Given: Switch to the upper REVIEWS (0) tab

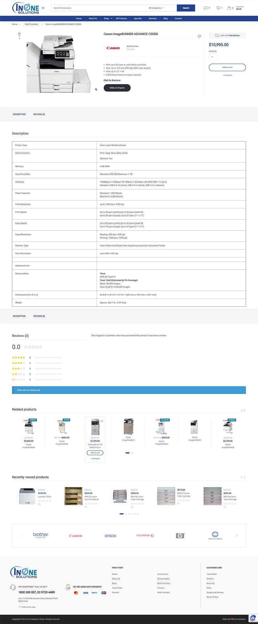Looking at the screenshot, I should point(39,114).
